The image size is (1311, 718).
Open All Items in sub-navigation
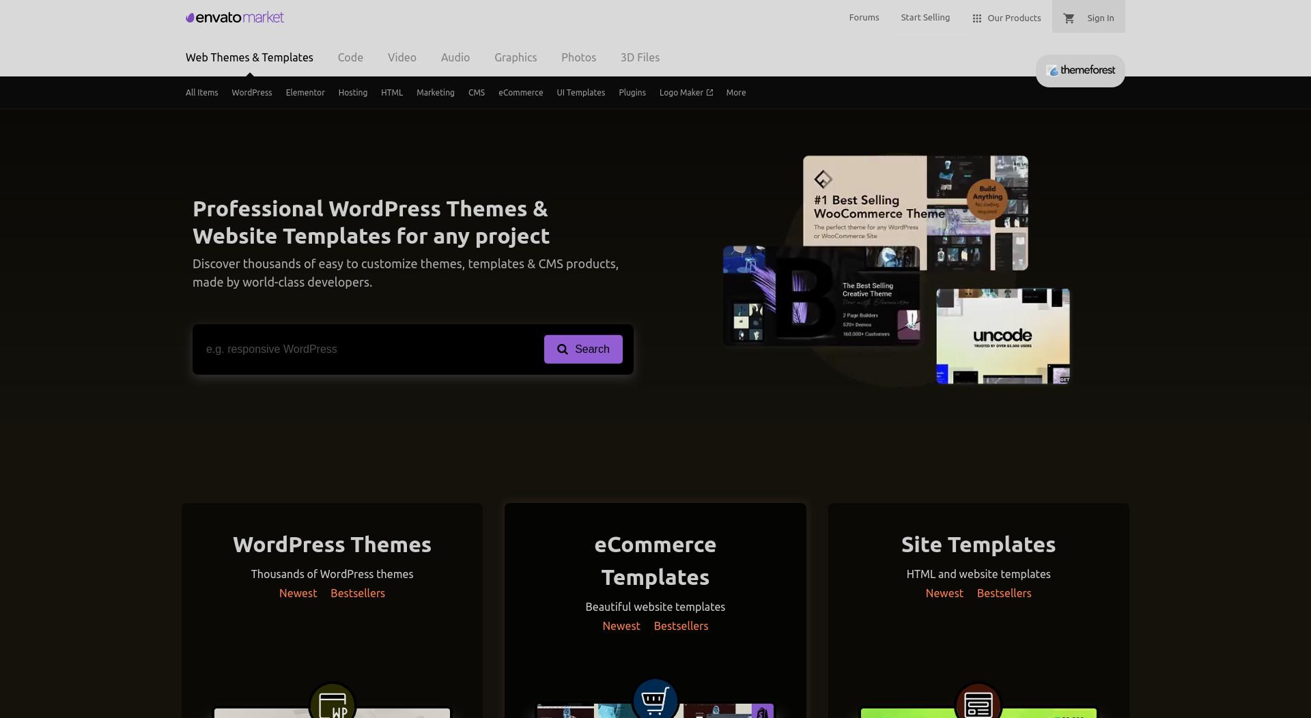click(202, 93)
